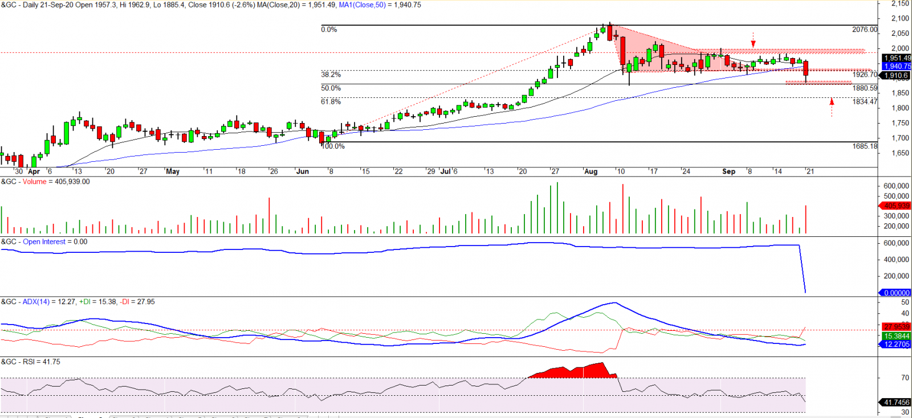
Task: Click the 500,000 volume axis value
Action: coord(896,196)
